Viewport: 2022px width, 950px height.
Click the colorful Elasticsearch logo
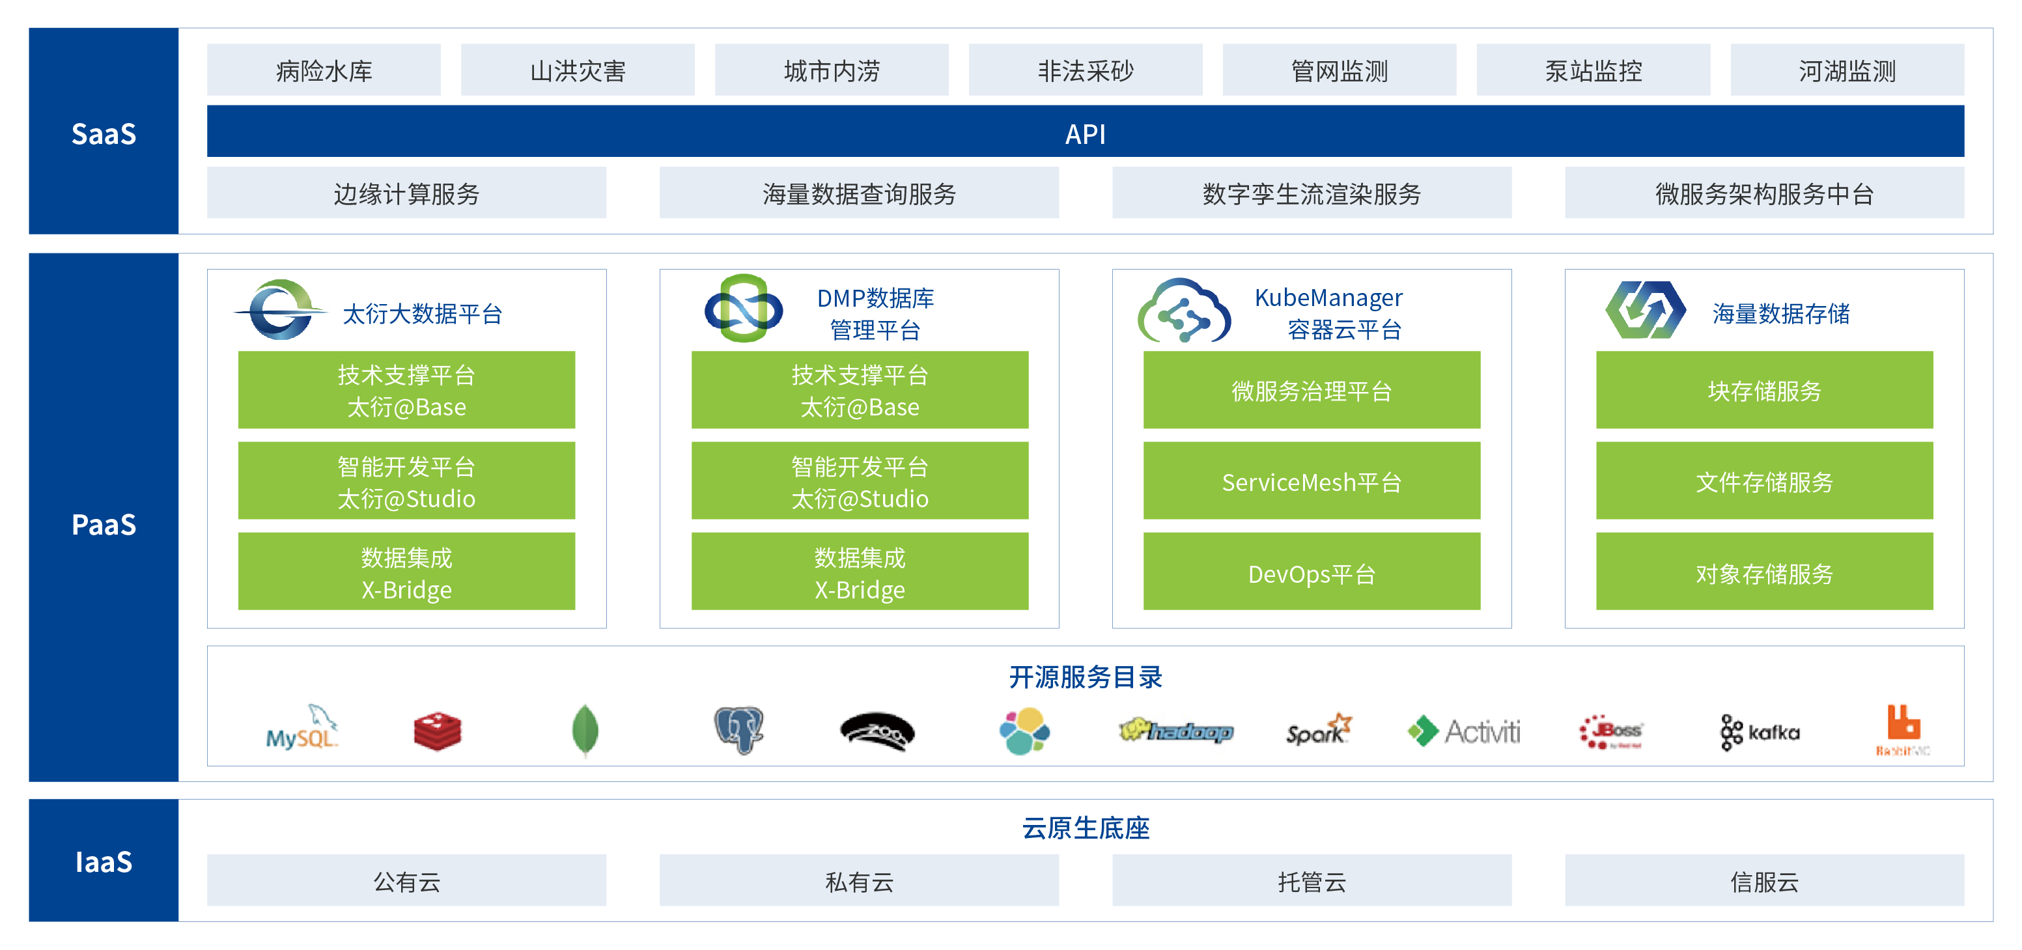[x=1024, y=731]
